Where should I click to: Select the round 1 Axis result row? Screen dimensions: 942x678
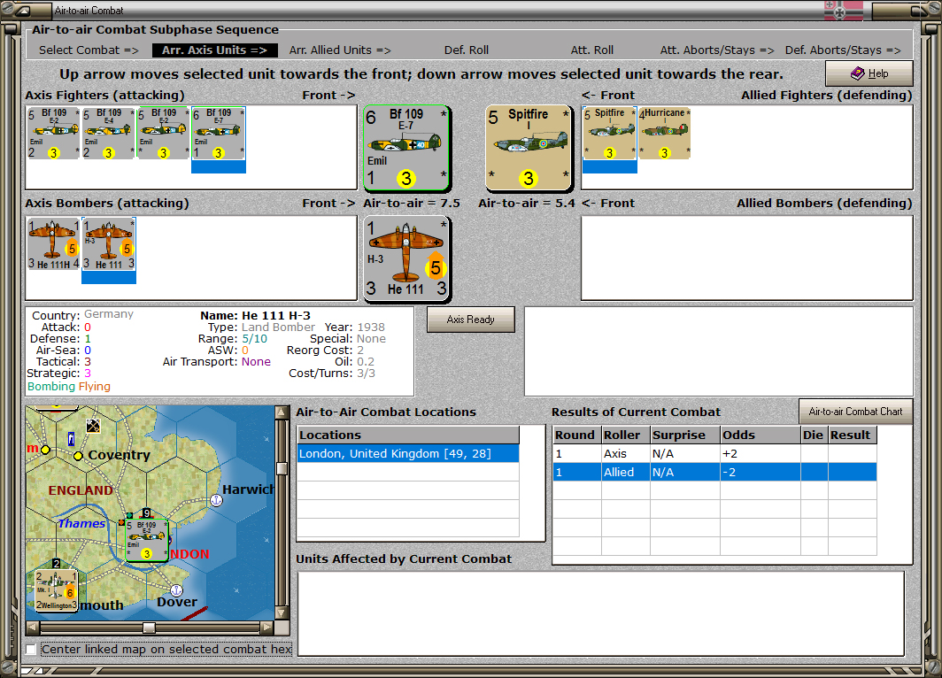click(714, 453)
